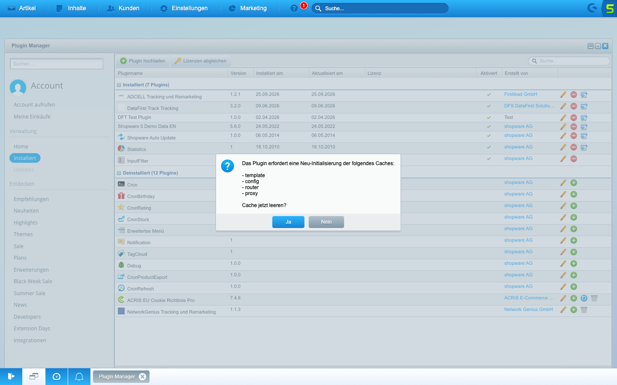Reinstall Shopware 5 Demo Data EN icon
617x385 pixels.
click(584, 127)
